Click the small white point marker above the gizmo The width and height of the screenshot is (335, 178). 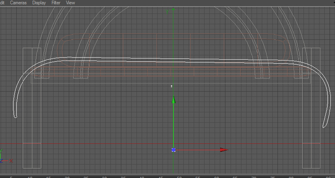(171, 86)
